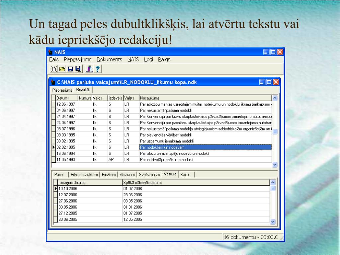Click effective date 01.01.2006
340x255 pixels.
196,207
